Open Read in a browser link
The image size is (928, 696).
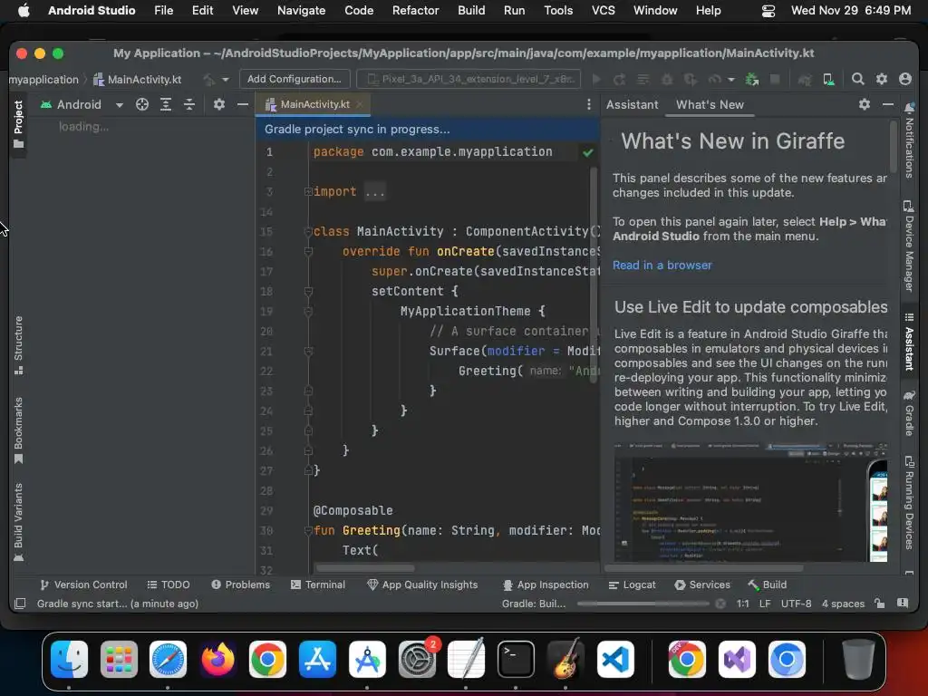click(662, 266)
